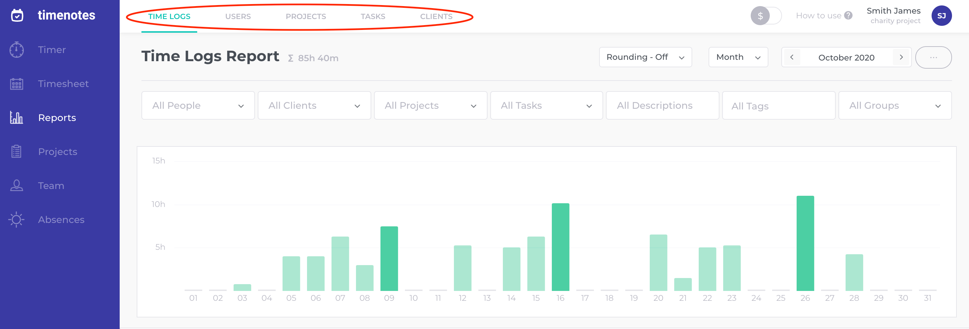Image resolution: width=969 pixels, height=329 pixels.
Task: Toggle the dollar billing switch
Action: click(766, 16)
